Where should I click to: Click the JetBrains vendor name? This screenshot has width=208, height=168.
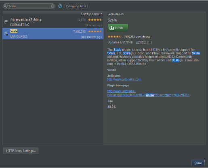pyautogui.click(x=114, y=76)
